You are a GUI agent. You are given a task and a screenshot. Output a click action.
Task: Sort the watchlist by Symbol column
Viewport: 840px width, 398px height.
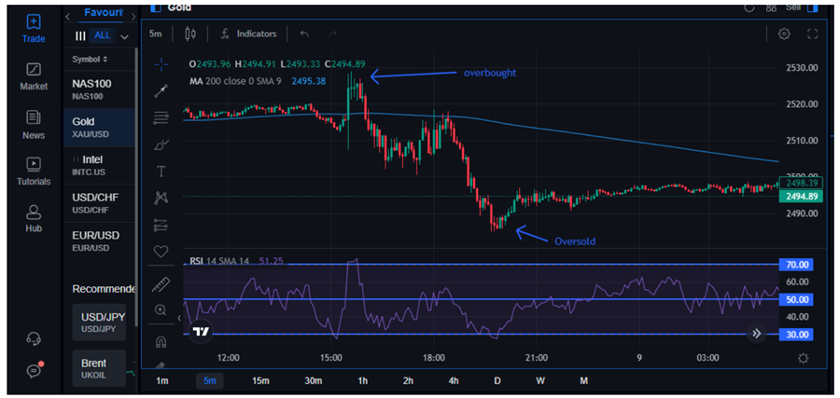click(x=90, y=60)
